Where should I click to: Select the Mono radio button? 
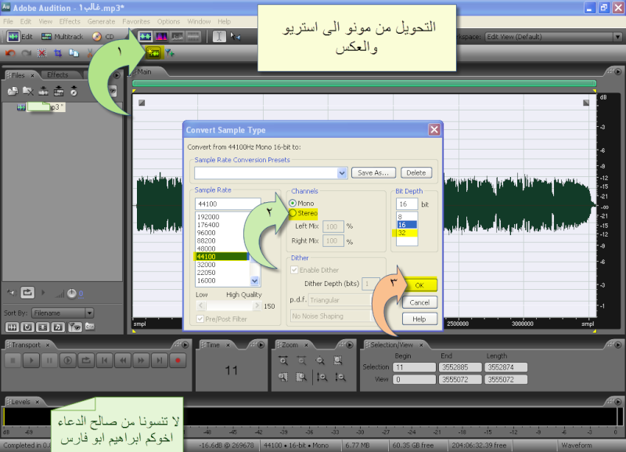[294, 203]
